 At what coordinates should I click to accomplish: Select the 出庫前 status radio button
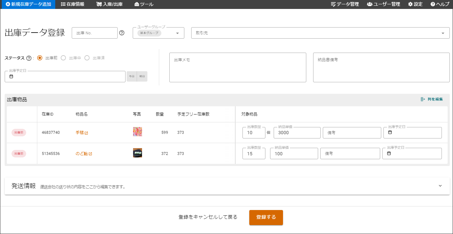pos(40,58)
